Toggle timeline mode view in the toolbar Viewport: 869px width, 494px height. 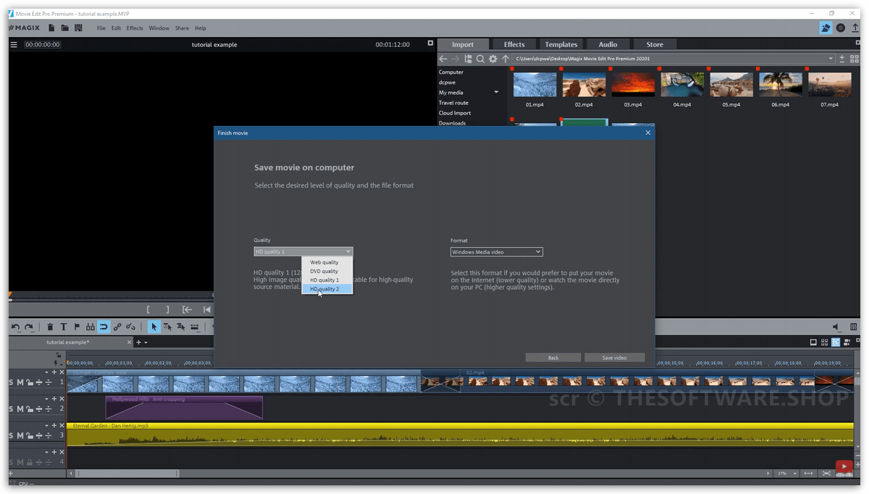pos(836,342)
